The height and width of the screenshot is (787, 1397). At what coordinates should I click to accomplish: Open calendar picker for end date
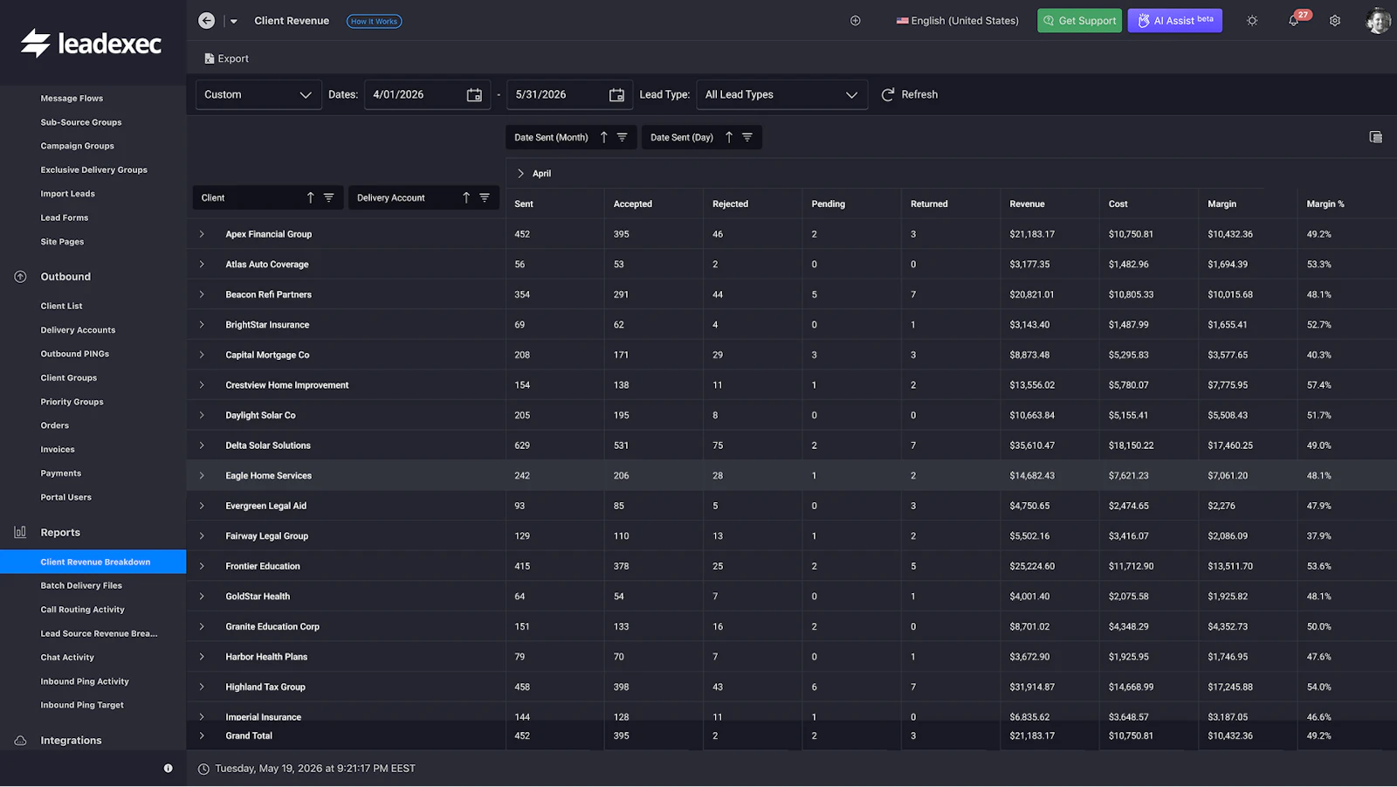coord(616,95)
